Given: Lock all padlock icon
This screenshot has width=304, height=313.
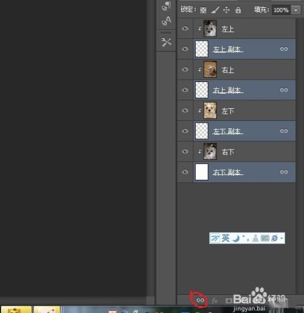Looking at the screenshot, I should 238,10.
